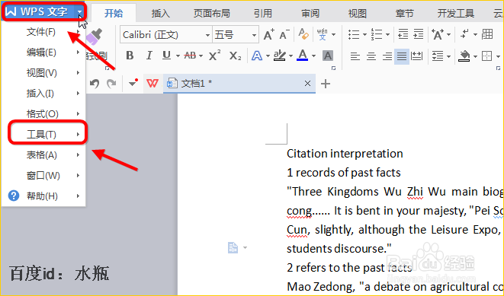Apply a bulleted list
The height and width of the screenshot is (296, 504).
pyautogui.click(x=354, y=34)
